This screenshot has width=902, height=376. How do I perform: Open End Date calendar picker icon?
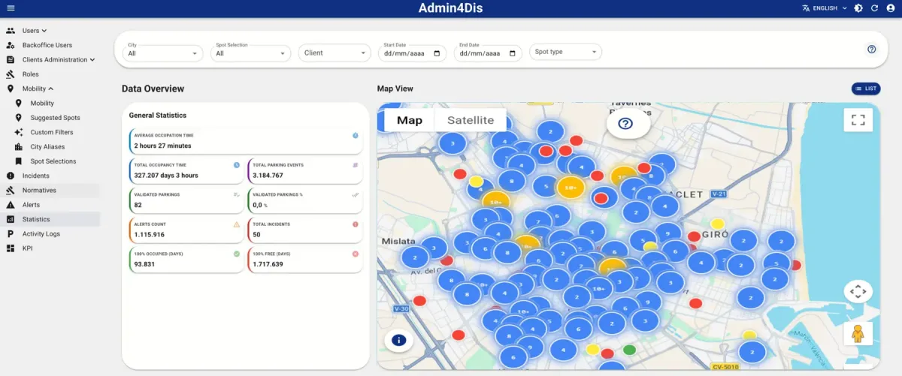(x=513, y=54)
